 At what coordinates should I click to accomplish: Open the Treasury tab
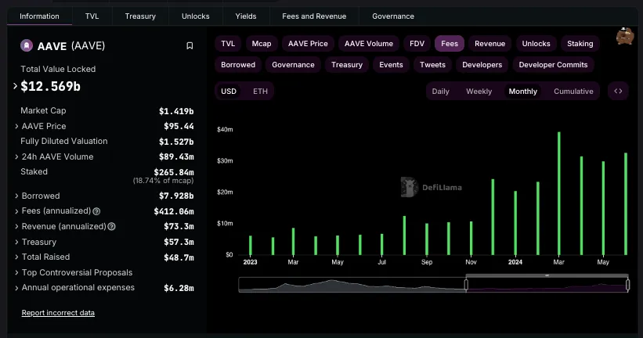point(140,16)
